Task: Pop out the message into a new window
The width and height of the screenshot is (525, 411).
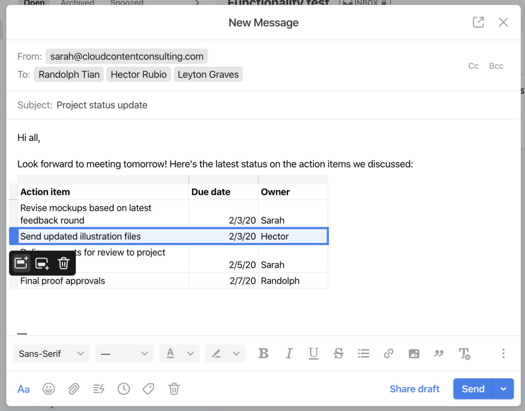Action: pyautogui.click(x=478, y=22)
